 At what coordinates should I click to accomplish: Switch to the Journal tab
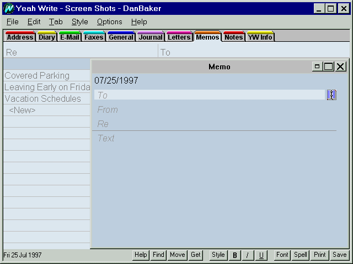point(151,37)
